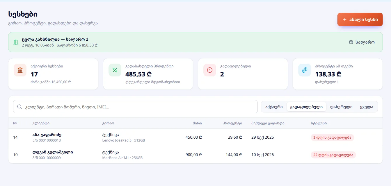Create a new loan with ახალი სესხი

pos(360,19)
